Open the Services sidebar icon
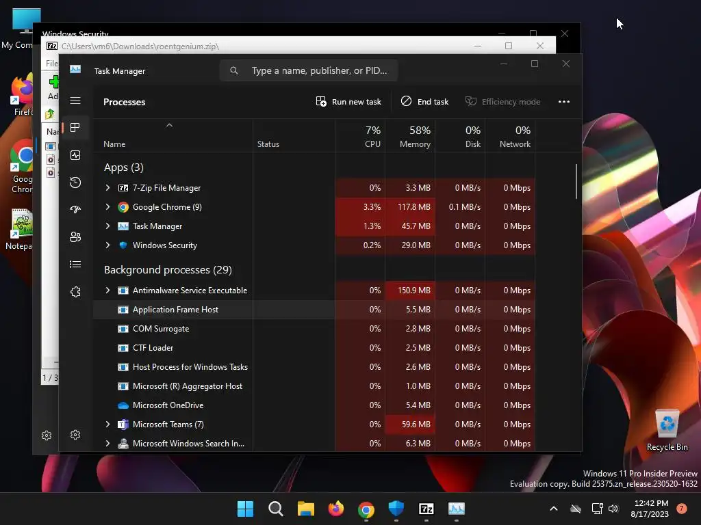701x525 pixels. [x=75, y=291]
